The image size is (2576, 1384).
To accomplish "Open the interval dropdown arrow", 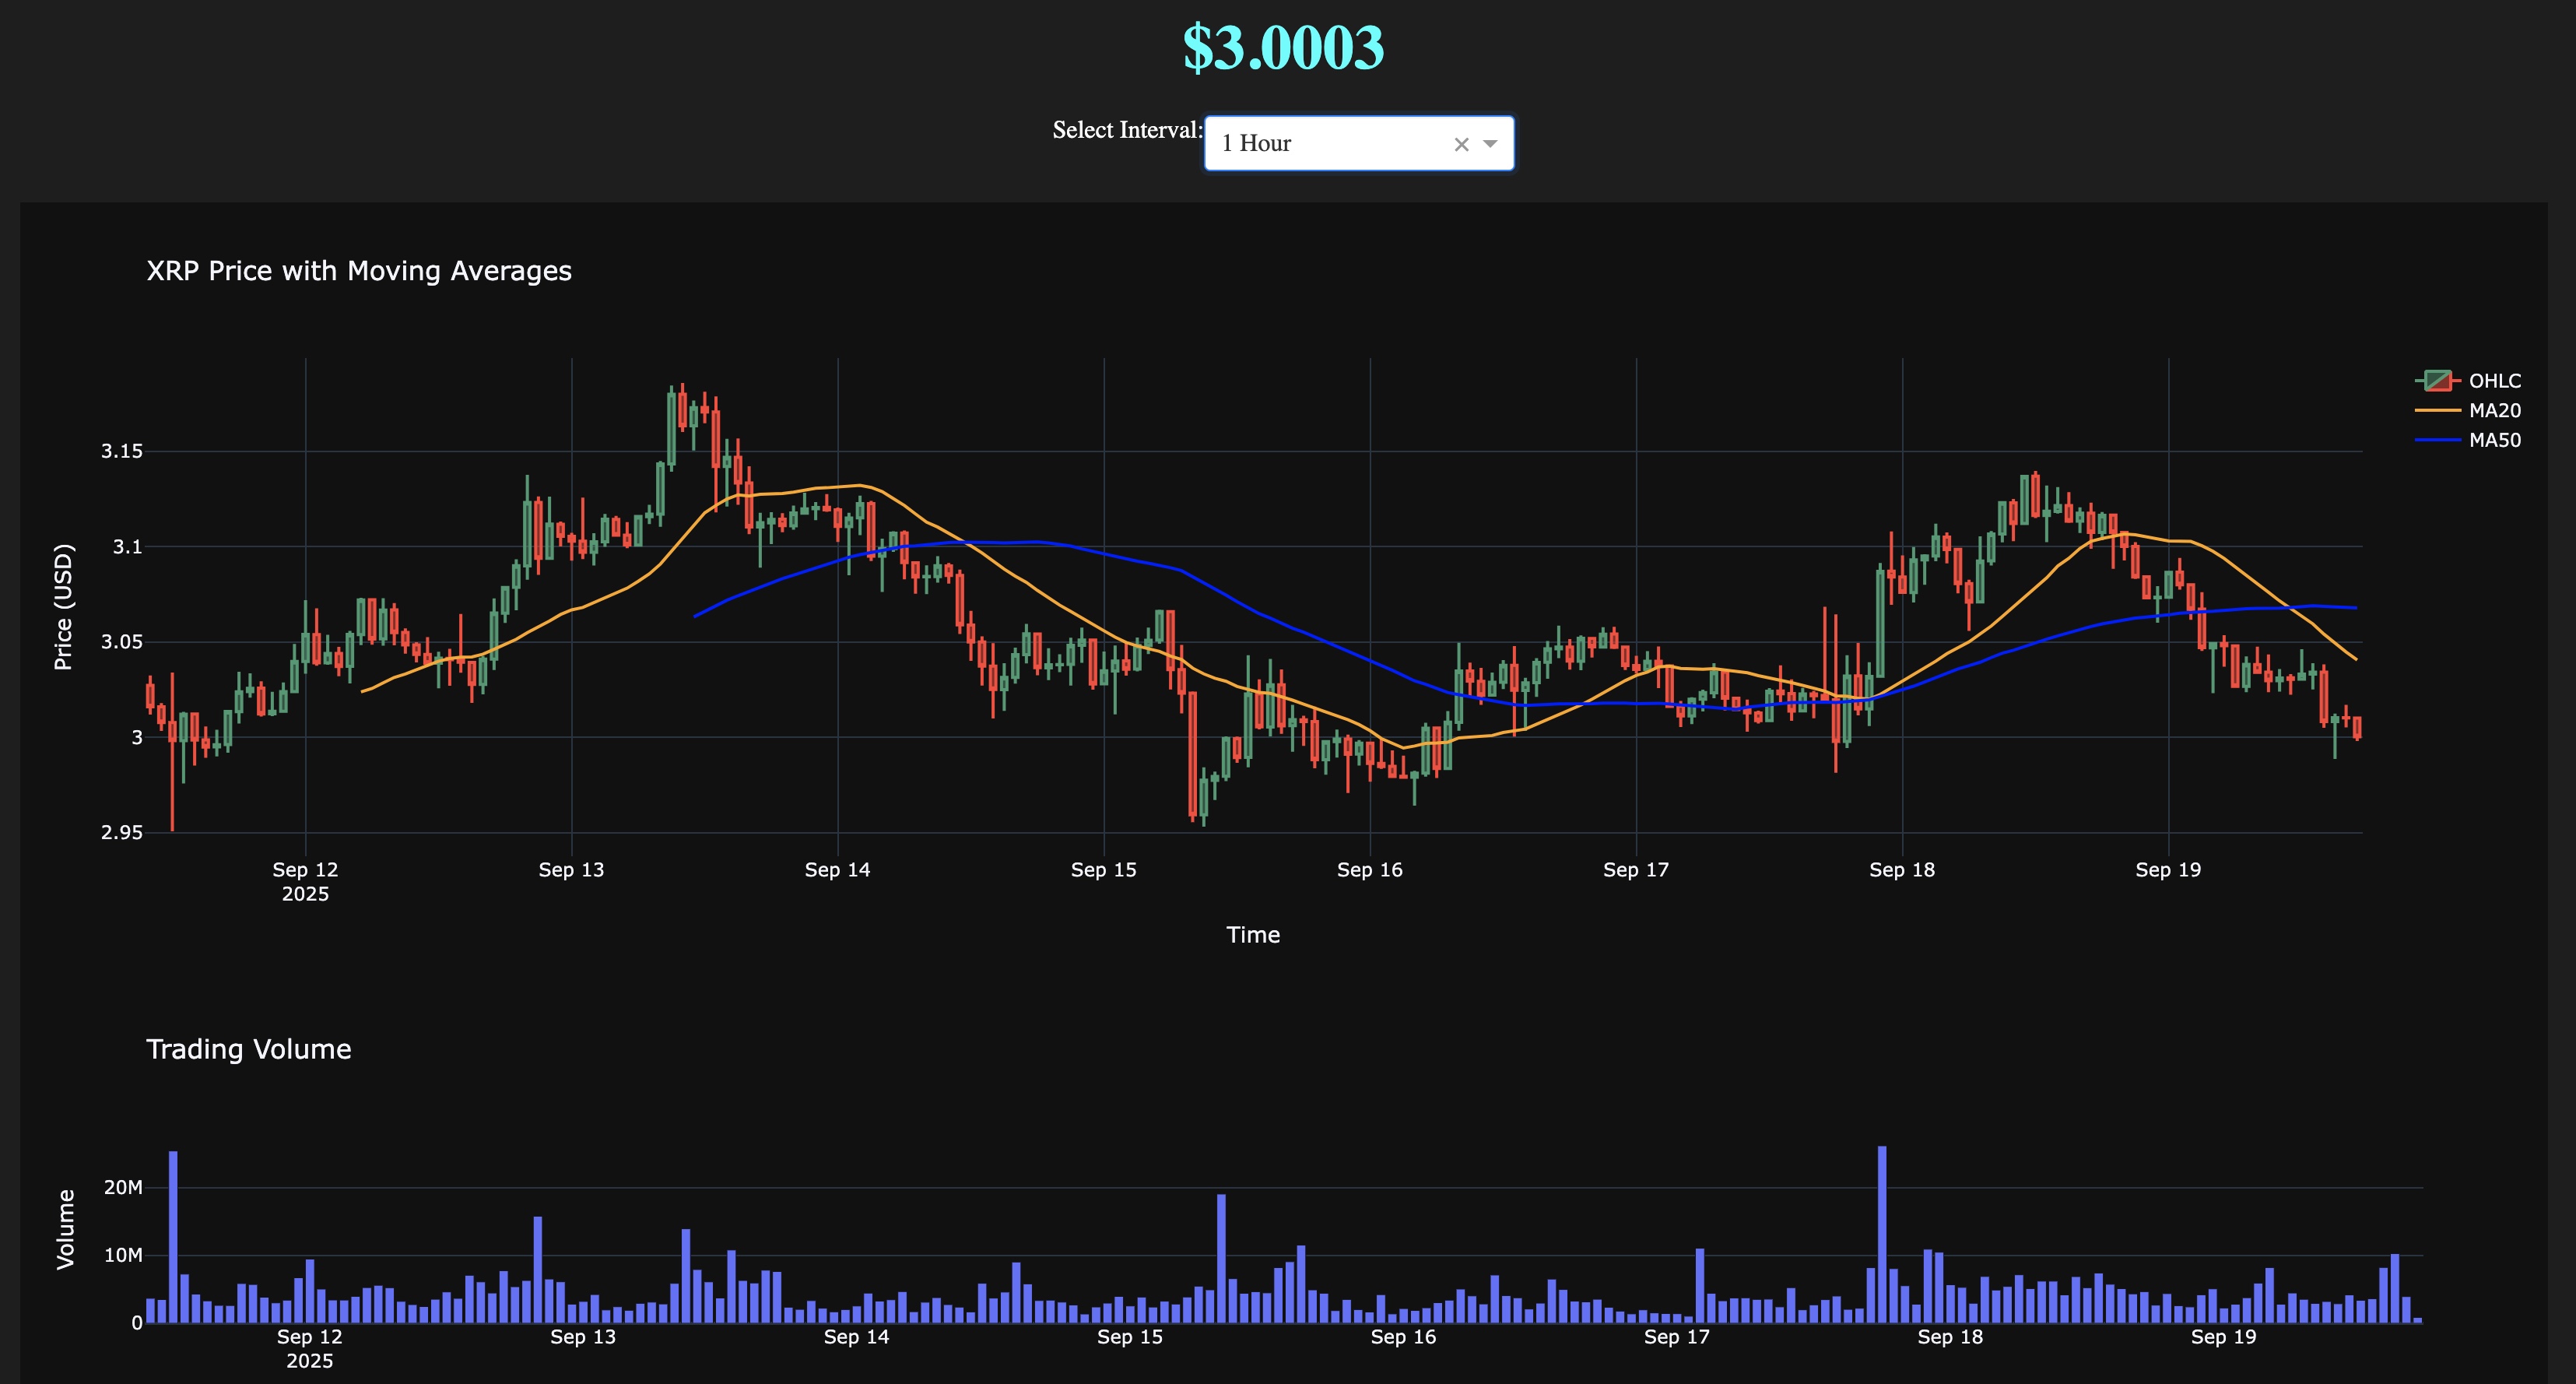I will coord(1490,144).
